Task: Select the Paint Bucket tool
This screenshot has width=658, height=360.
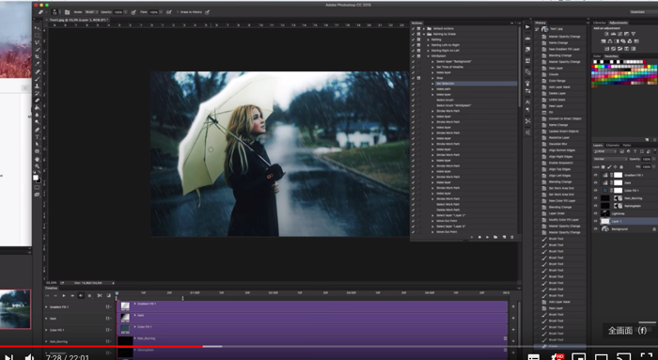Action: pyautogui.click(x=38, y=107)
